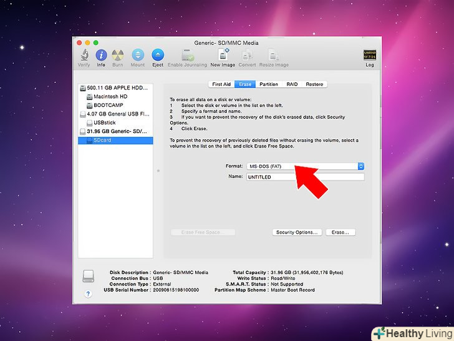Select the 4.07 GB General USB disk
This screenshot has height=341, width=454.
click(x=115, y=114)
